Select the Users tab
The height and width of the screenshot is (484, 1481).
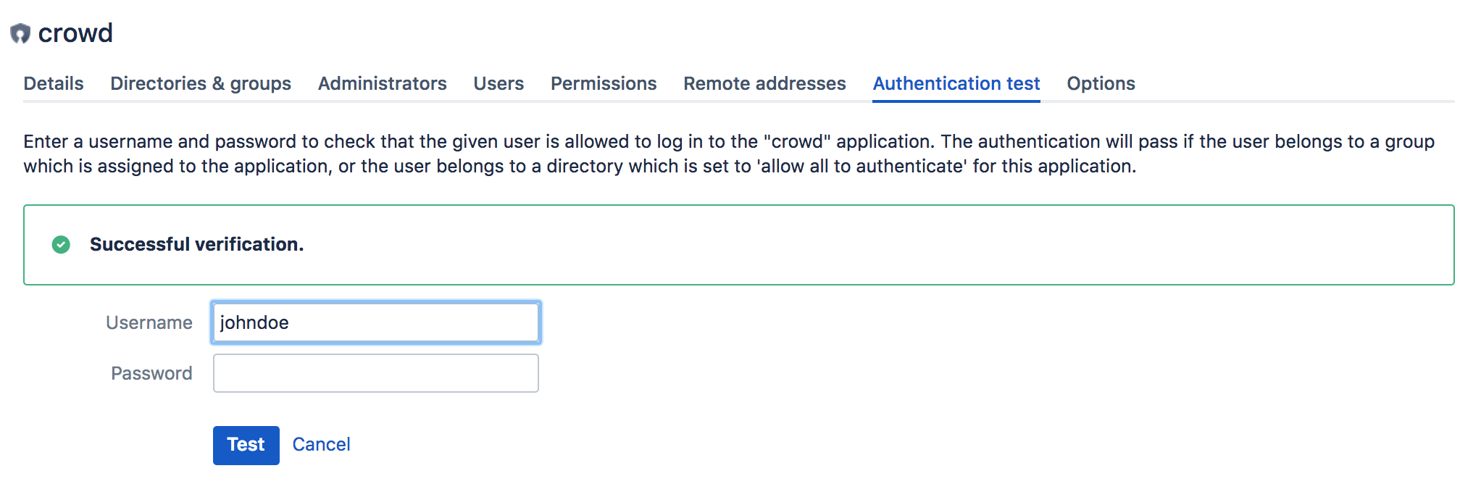tap(498, 84)
